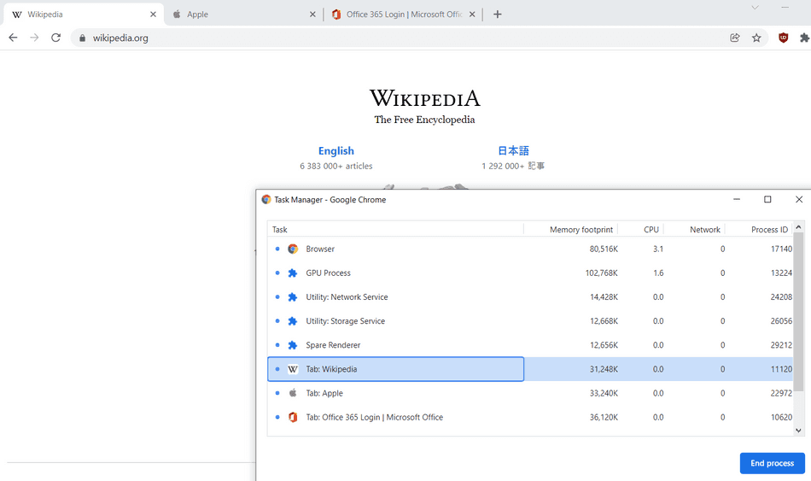Select the Wikipedia browser tab
The height and width of the screenshot is (481, 811).
83,14
